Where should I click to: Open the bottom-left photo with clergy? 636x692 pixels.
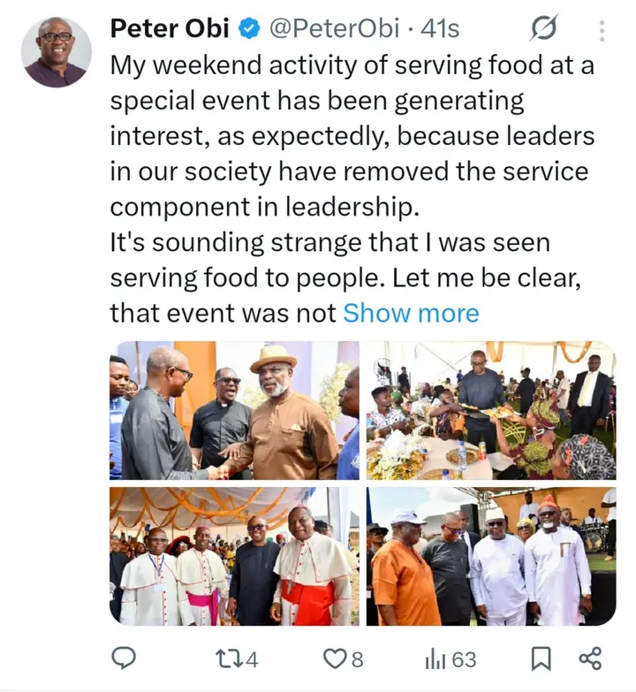click(234, 556)
